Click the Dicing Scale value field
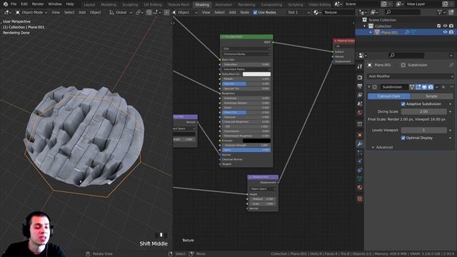This screenshot has height=257, width=457. [x=423, y=111]
